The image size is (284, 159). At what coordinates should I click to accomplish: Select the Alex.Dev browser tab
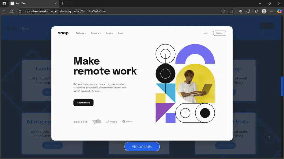point(34,3)
